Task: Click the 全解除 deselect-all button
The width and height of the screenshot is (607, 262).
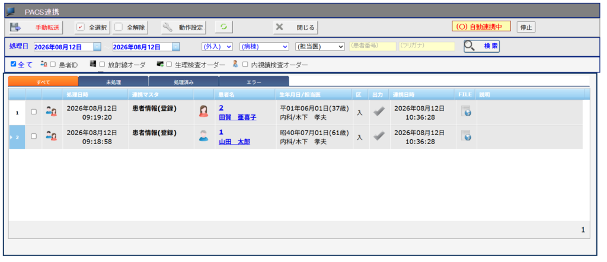Action: 131,27
